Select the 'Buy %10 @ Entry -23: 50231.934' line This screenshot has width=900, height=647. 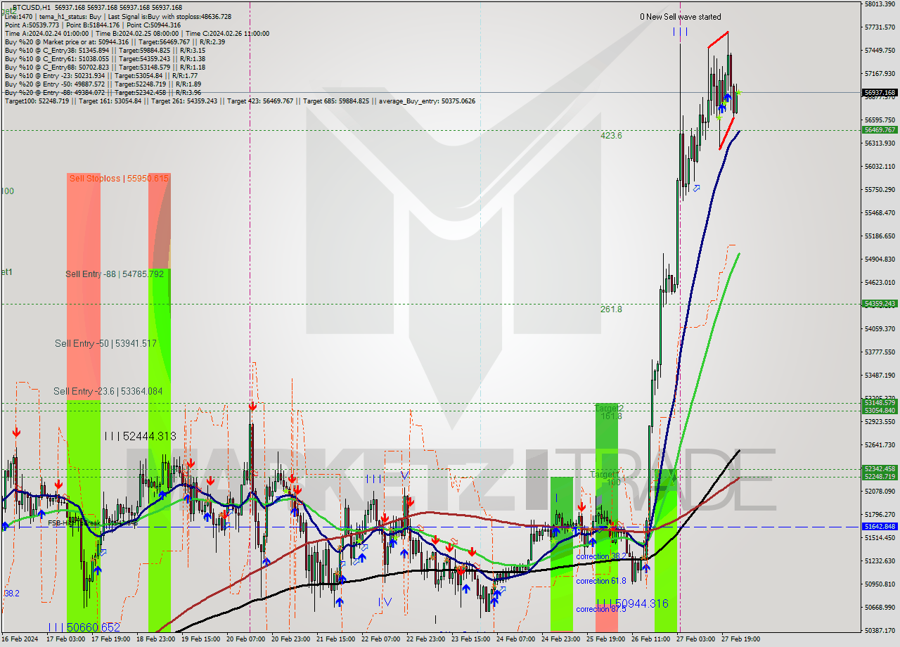tap(103, 76)
